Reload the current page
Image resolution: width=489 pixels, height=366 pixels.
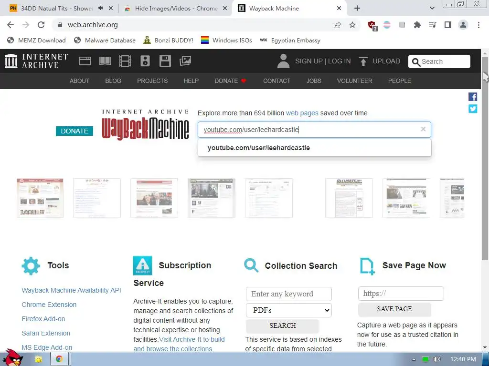(x=41, y=25)
